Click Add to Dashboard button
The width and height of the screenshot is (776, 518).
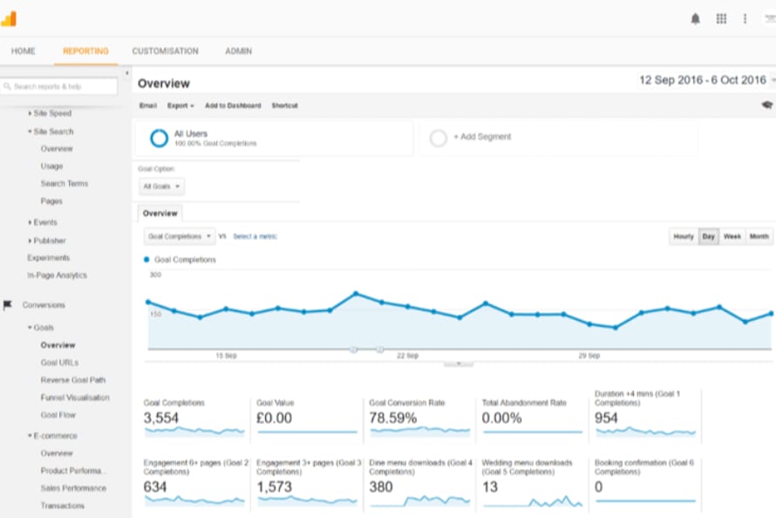coord(232,106)
